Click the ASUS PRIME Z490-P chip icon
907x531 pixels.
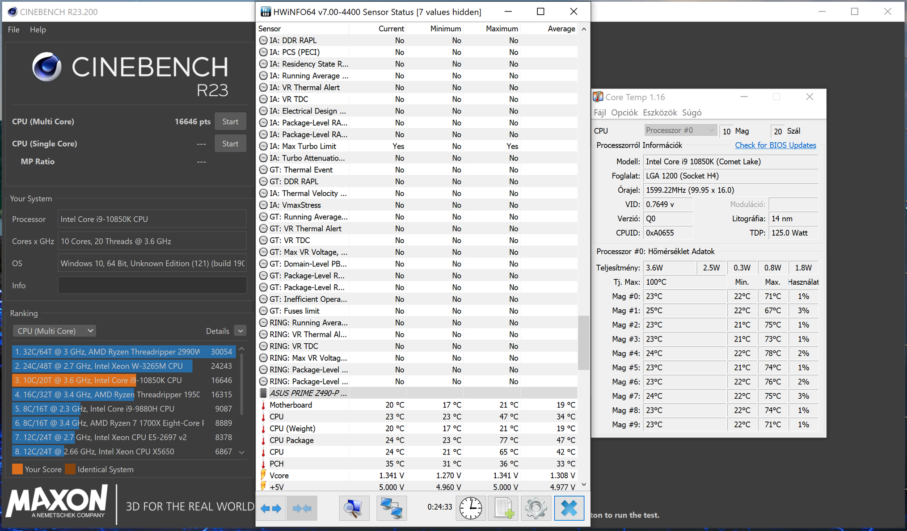point(263,393)
